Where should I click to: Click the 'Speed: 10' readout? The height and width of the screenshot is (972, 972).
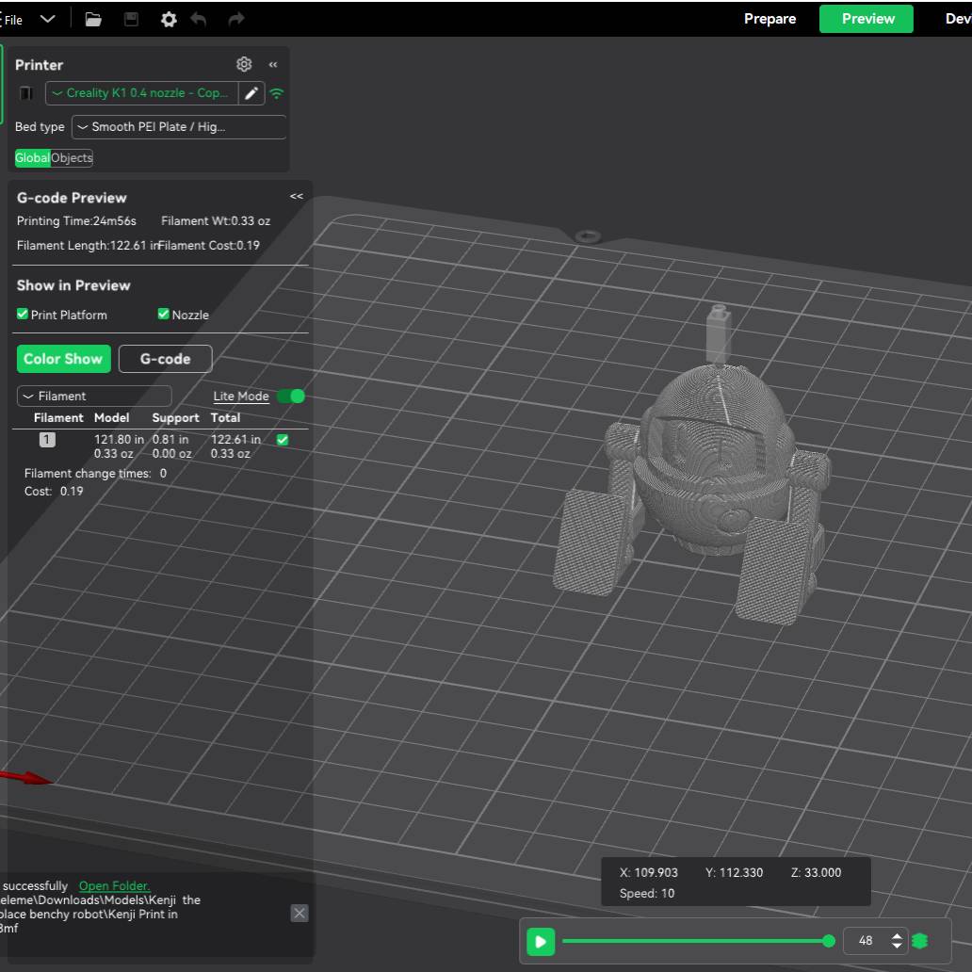tap(646, 893)
